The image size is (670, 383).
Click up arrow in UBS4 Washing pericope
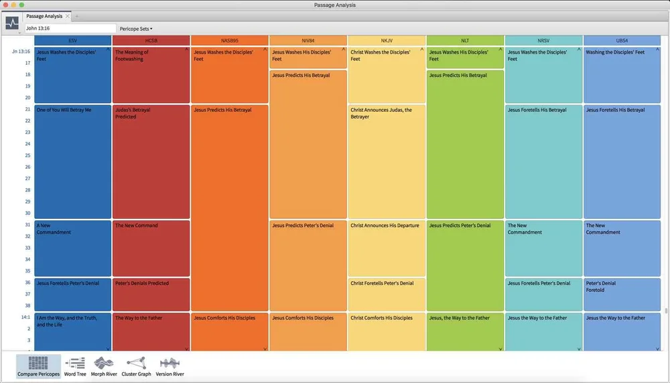[658, 50]
